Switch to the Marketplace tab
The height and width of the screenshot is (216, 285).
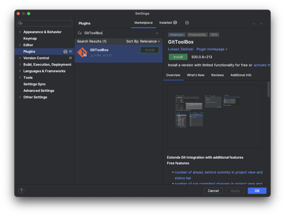tap(143, 23)
